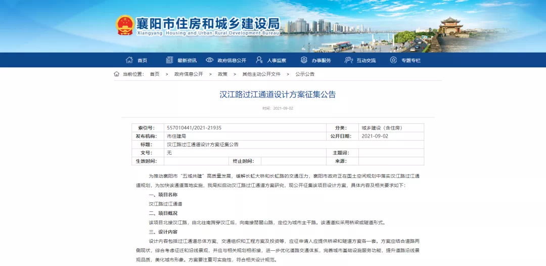The image size is (546, 266).
Task: Click the 公开日期 label cell
Action: (342, 136)
